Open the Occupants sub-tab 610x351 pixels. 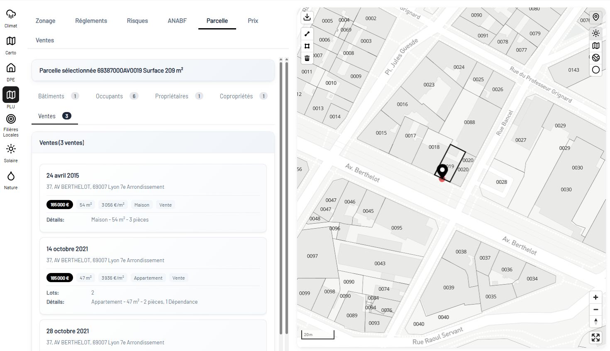pos(117,96)
